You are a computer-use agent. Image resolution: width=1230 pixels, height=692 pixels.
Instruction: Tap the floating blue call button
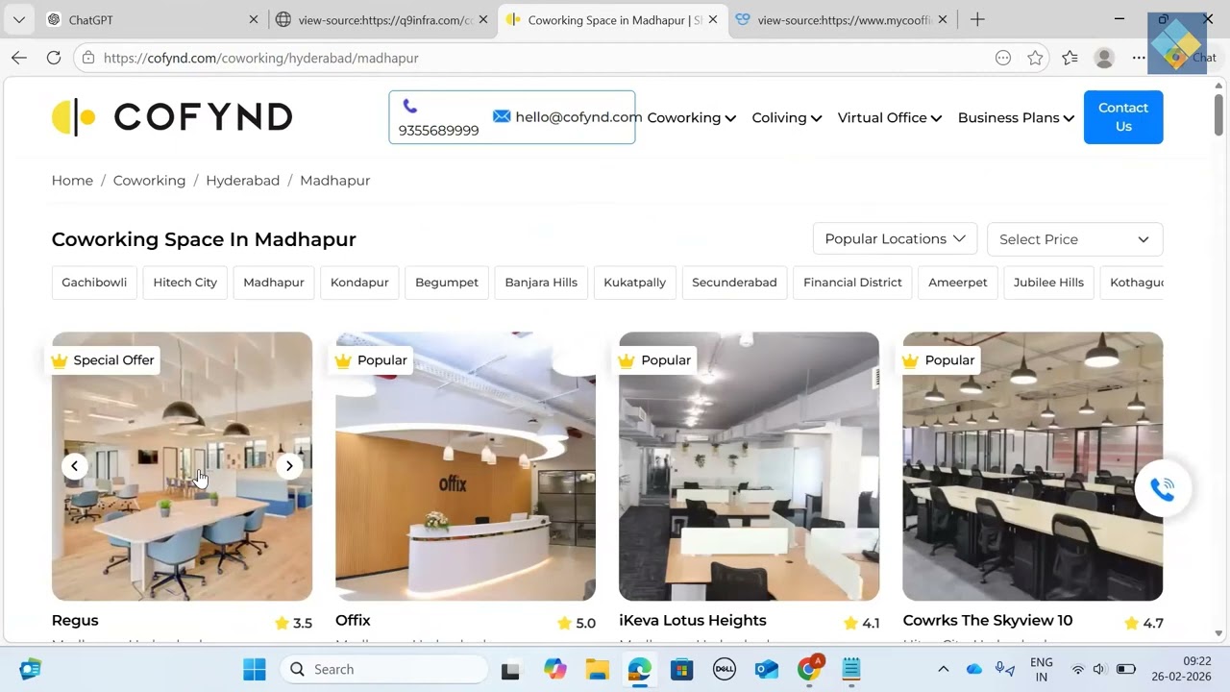(x=1163, y=489)
